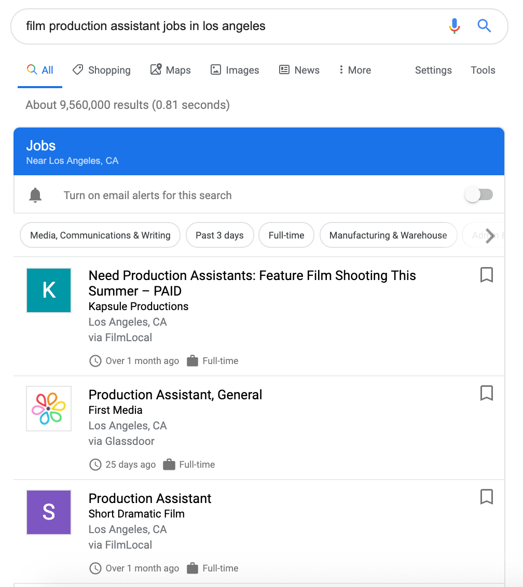Click the First Media job briefcase icon

(169, 465)
